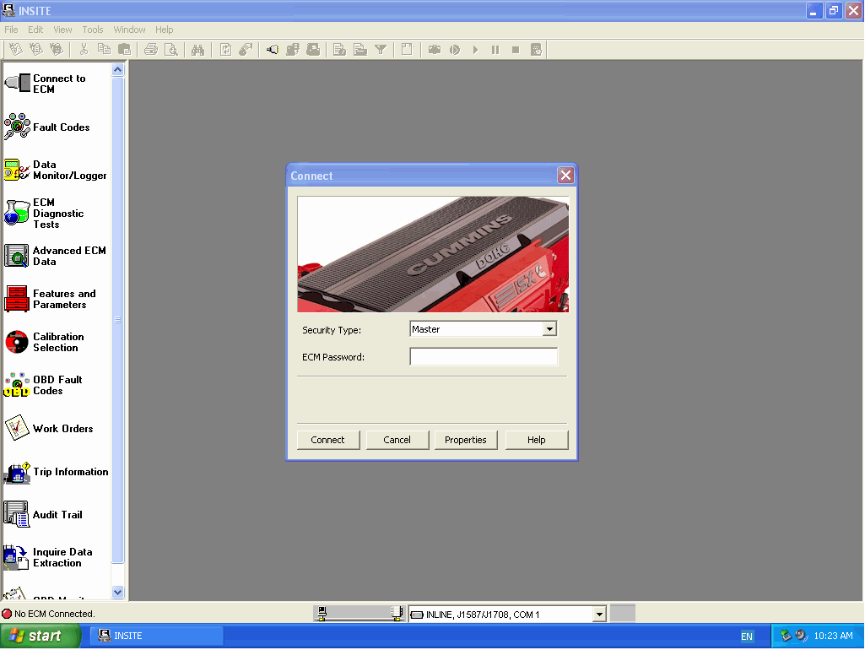Click the sidebar scroll down arrow

pyautogui.click(x=117, y=593)
